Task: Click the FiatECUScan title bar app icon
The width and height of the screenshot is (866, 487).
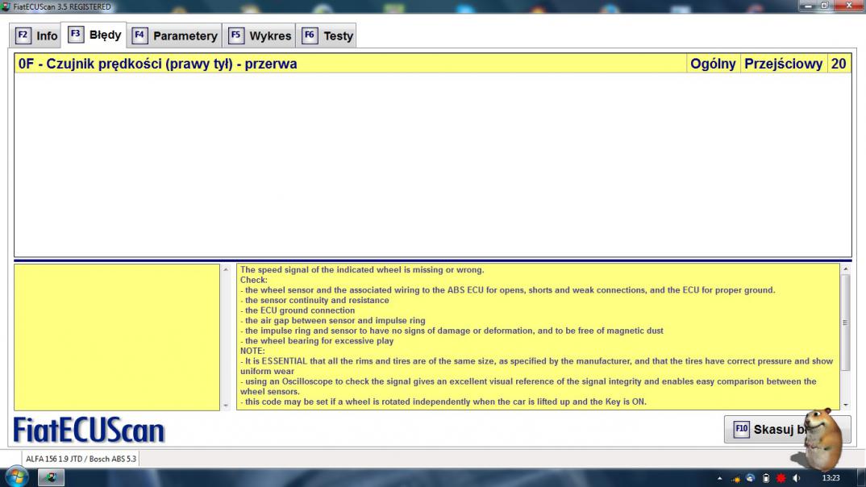Action: [6, 6]
